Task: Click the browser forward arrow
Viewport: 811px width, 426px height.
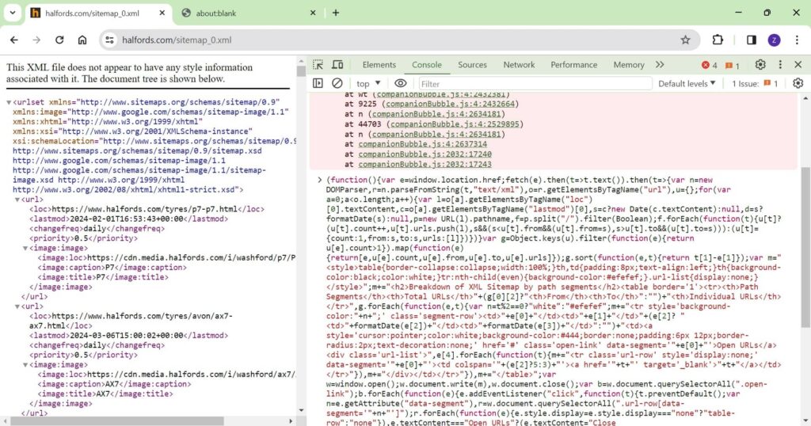Action: click(36, 40)
